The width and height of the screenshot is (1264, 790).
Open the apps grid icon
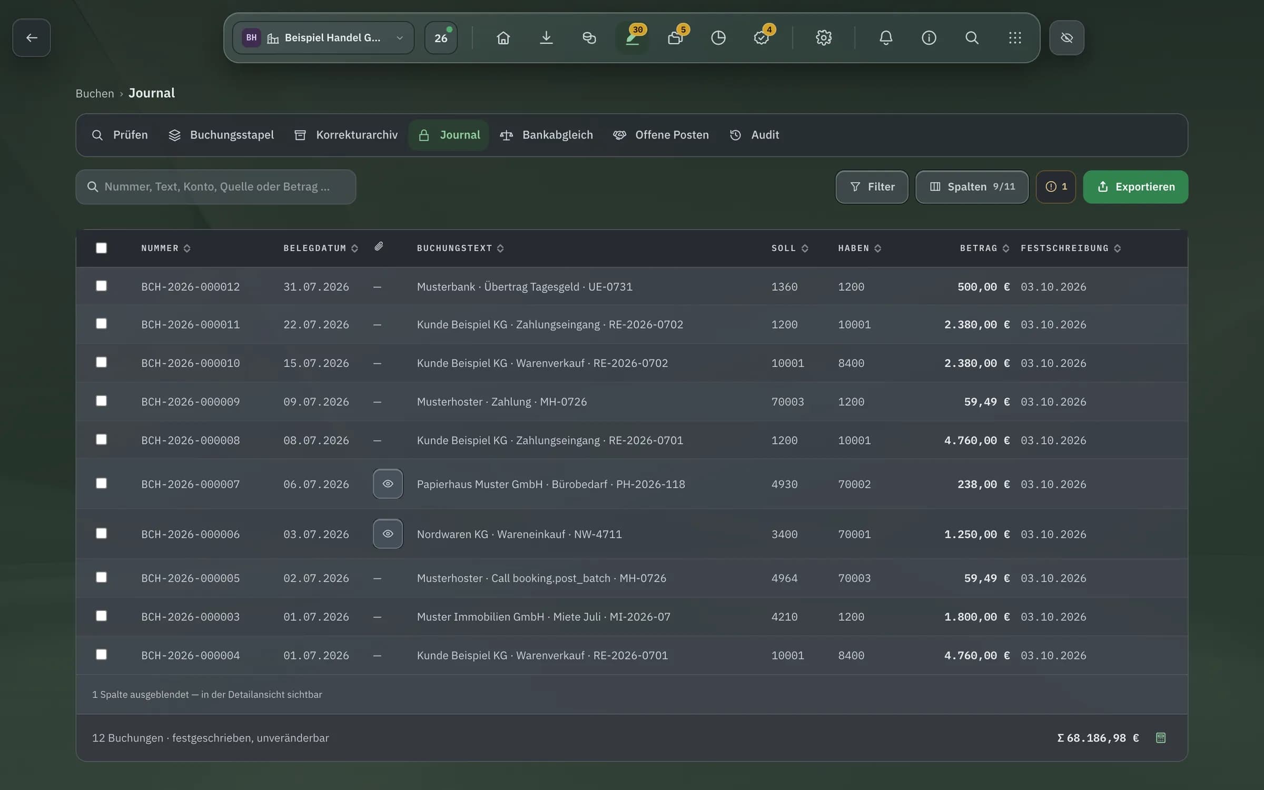pos(1014,38)
